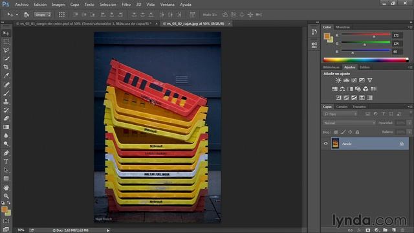Select the Clone Stamp tool
Image resolution: width=414 pixels, height=233 pixels.
point(6,102)
